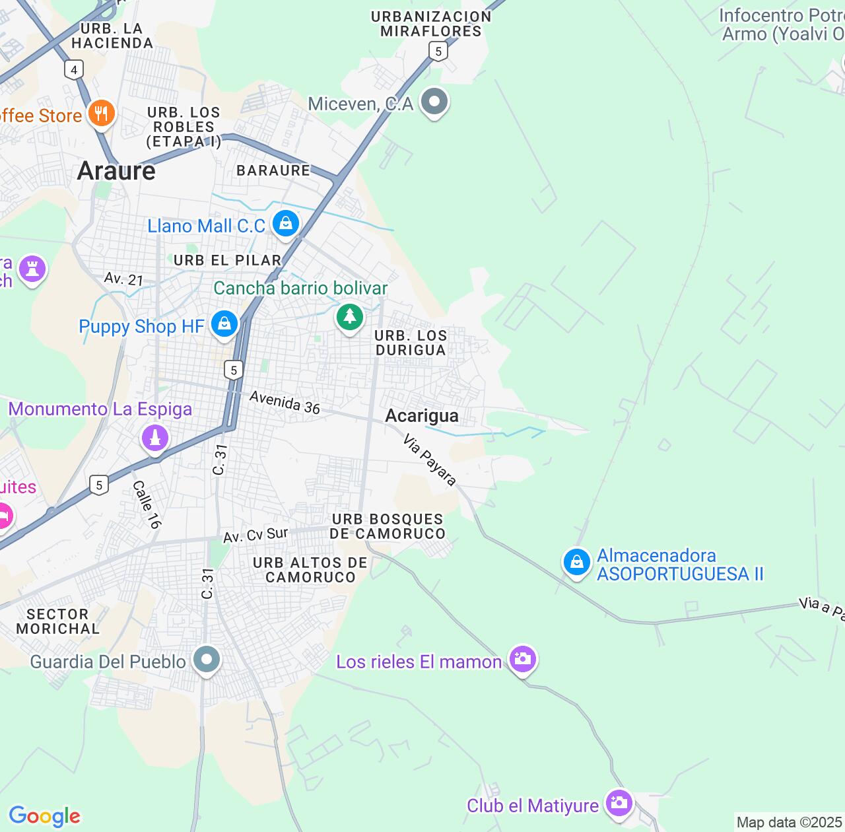Open the Almacenadora ASOPORTUGUESA II shopping pin

pos(576,563)
